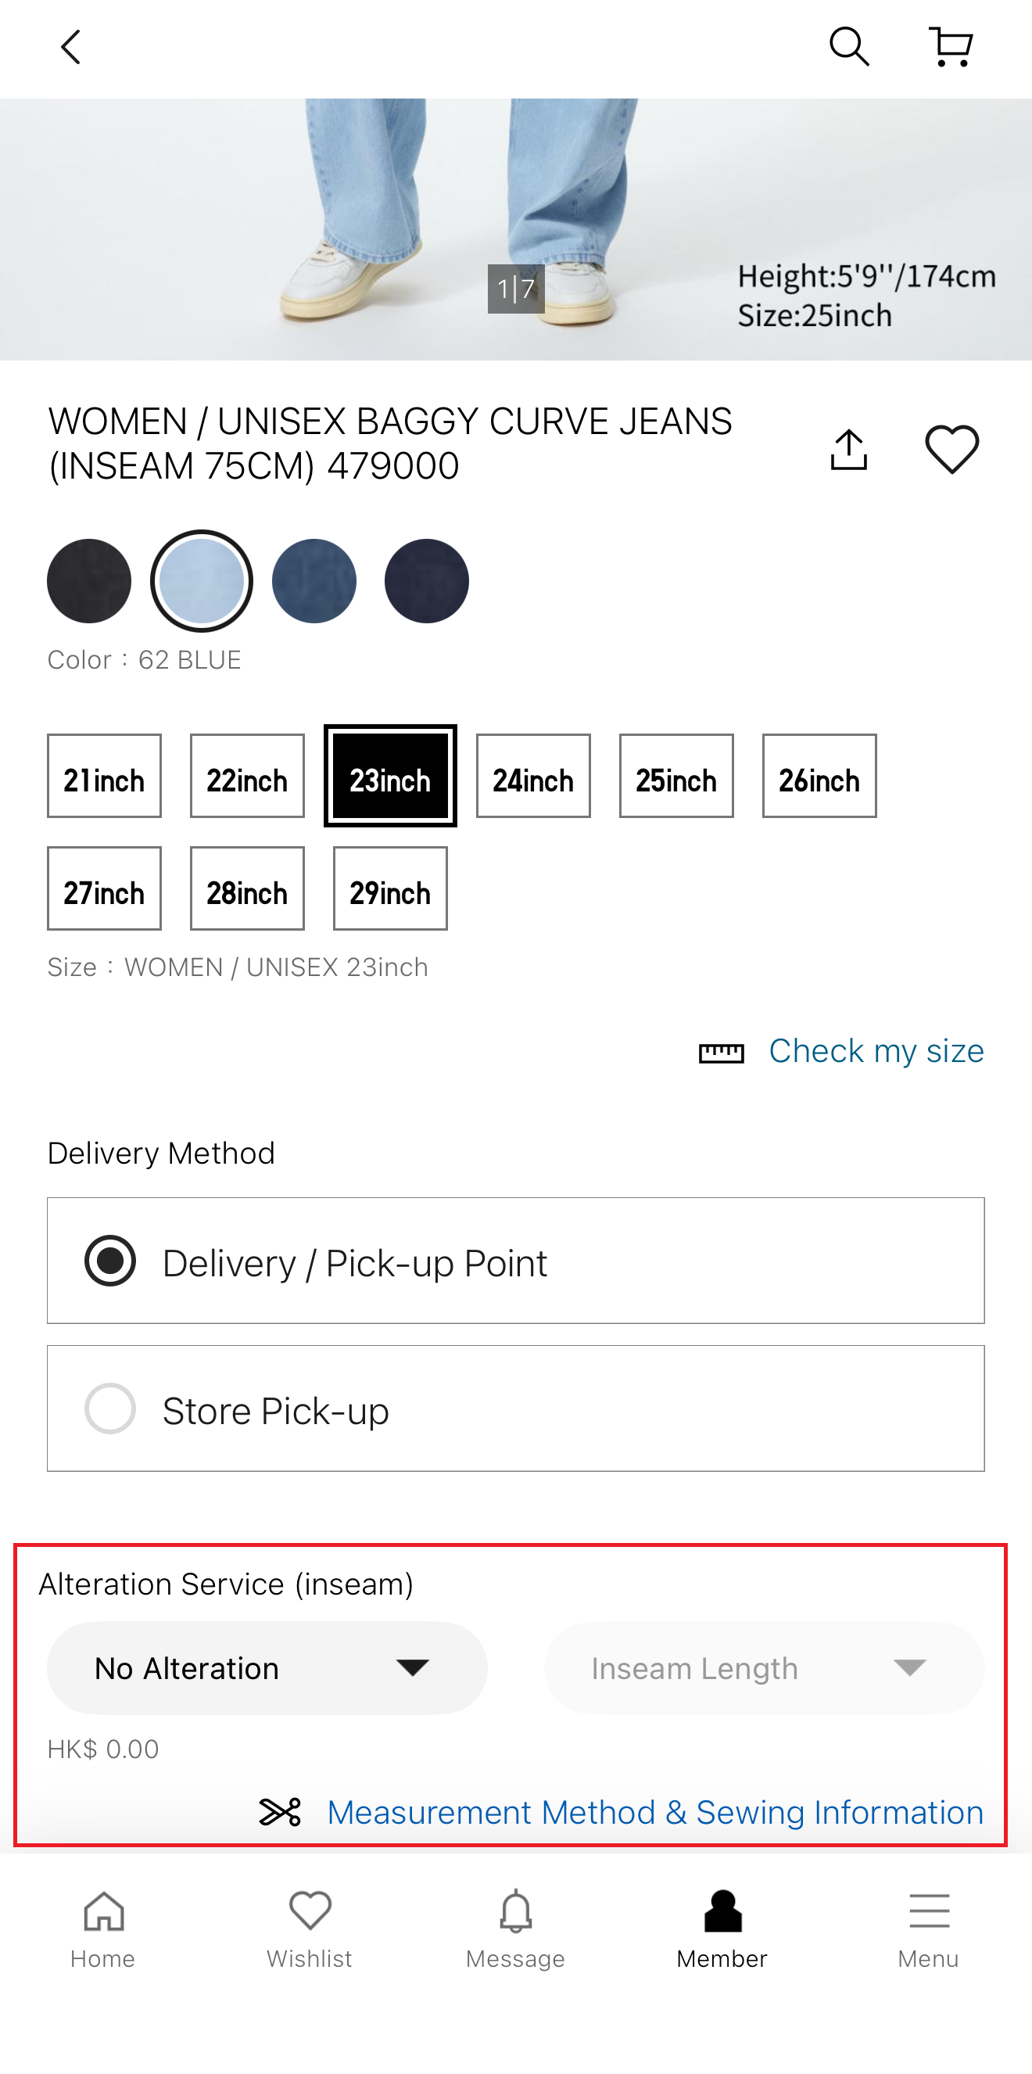Tap the back arrow icon
This screenshot has width=1032, height=2074.
click(x=71, y=48)
